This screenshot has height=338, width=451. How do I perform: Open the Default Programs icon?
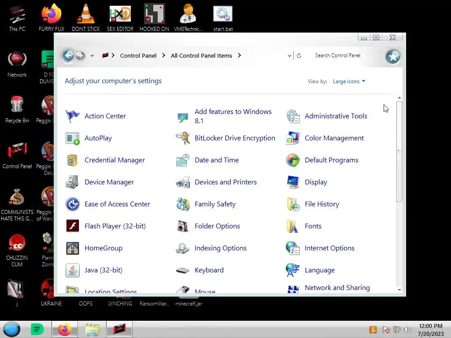click(x=293, y=160)
